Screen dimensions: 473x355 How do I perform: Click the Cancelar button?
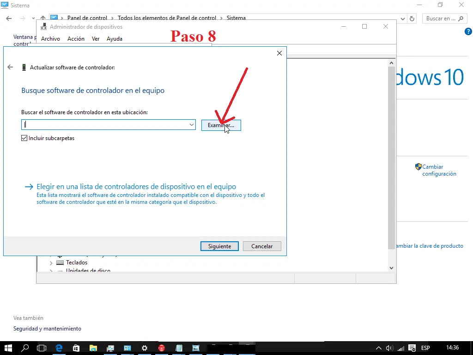coord(262,246)
